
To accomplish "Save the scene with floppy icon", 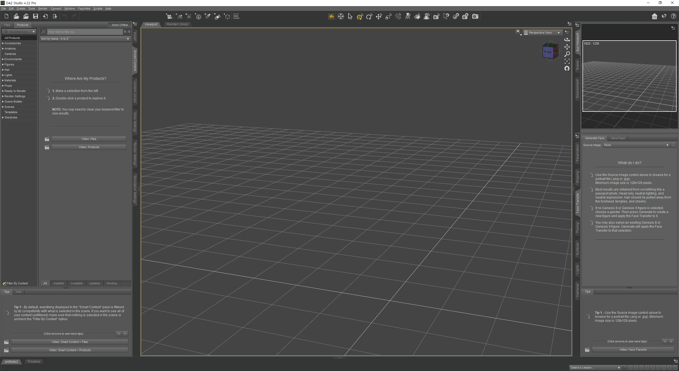I will click(36, 16).
